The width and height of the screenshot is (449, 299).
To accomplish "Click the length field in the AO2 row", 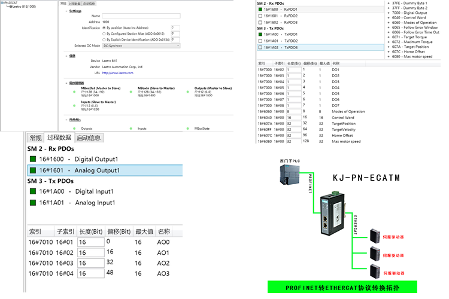I will coord(91,263).
